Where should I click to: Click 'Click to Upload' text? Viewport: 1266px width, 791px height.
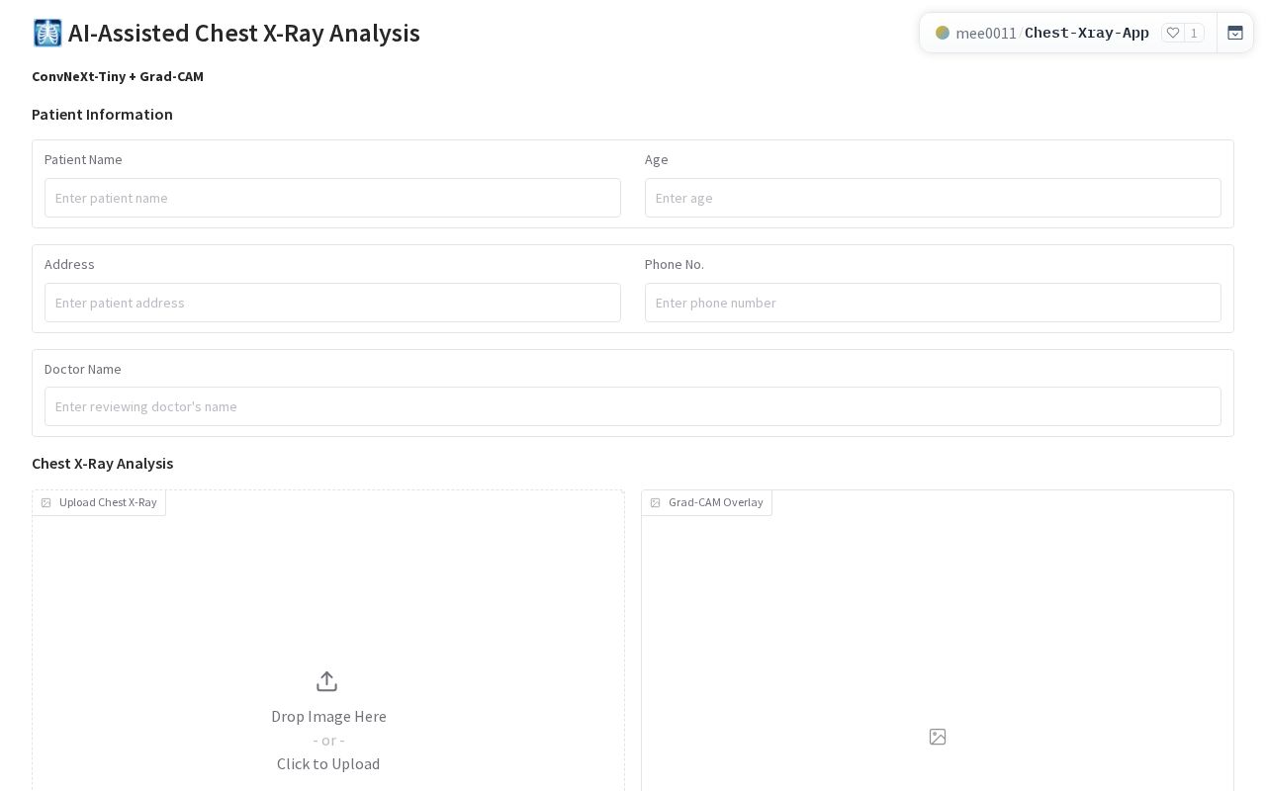(x=328, y=763)
